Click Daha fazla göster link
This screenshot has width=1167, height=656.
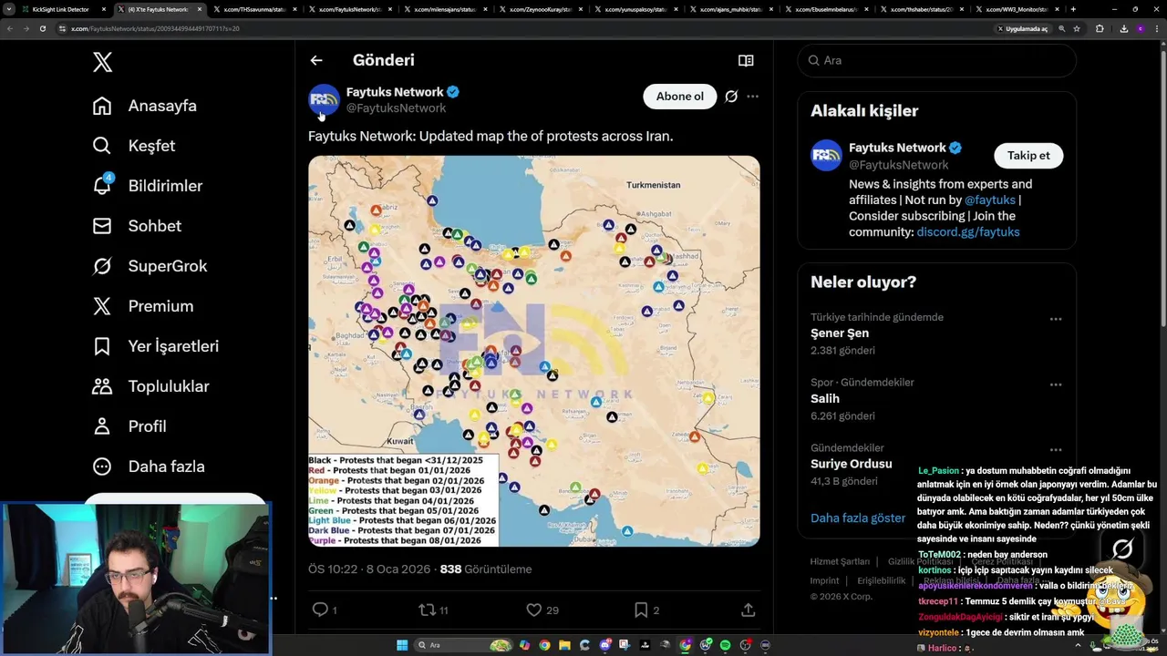coord(858,518)
